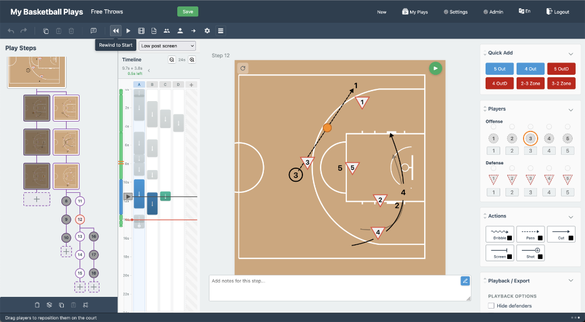585x322 pixels.
Task: Click the Pass black color swatch
Action: point(540,238)
